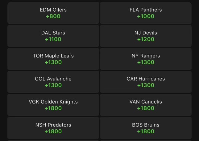Screen dimensions: 199x141
Task: Click +1800 odds under Golden Knights
Action: 53,108
